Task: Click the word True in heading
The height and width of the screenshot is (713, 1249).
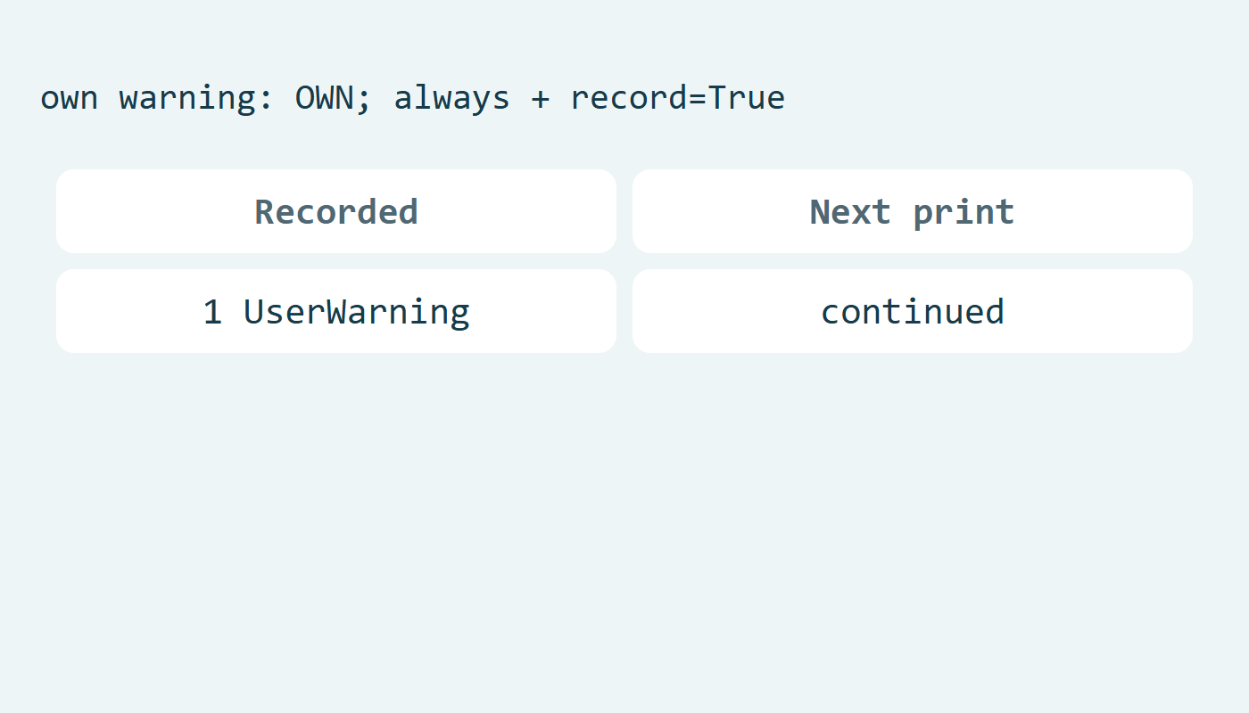Action: 747,97
